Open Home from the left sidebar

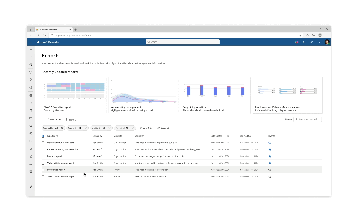(x=31, y=57)
